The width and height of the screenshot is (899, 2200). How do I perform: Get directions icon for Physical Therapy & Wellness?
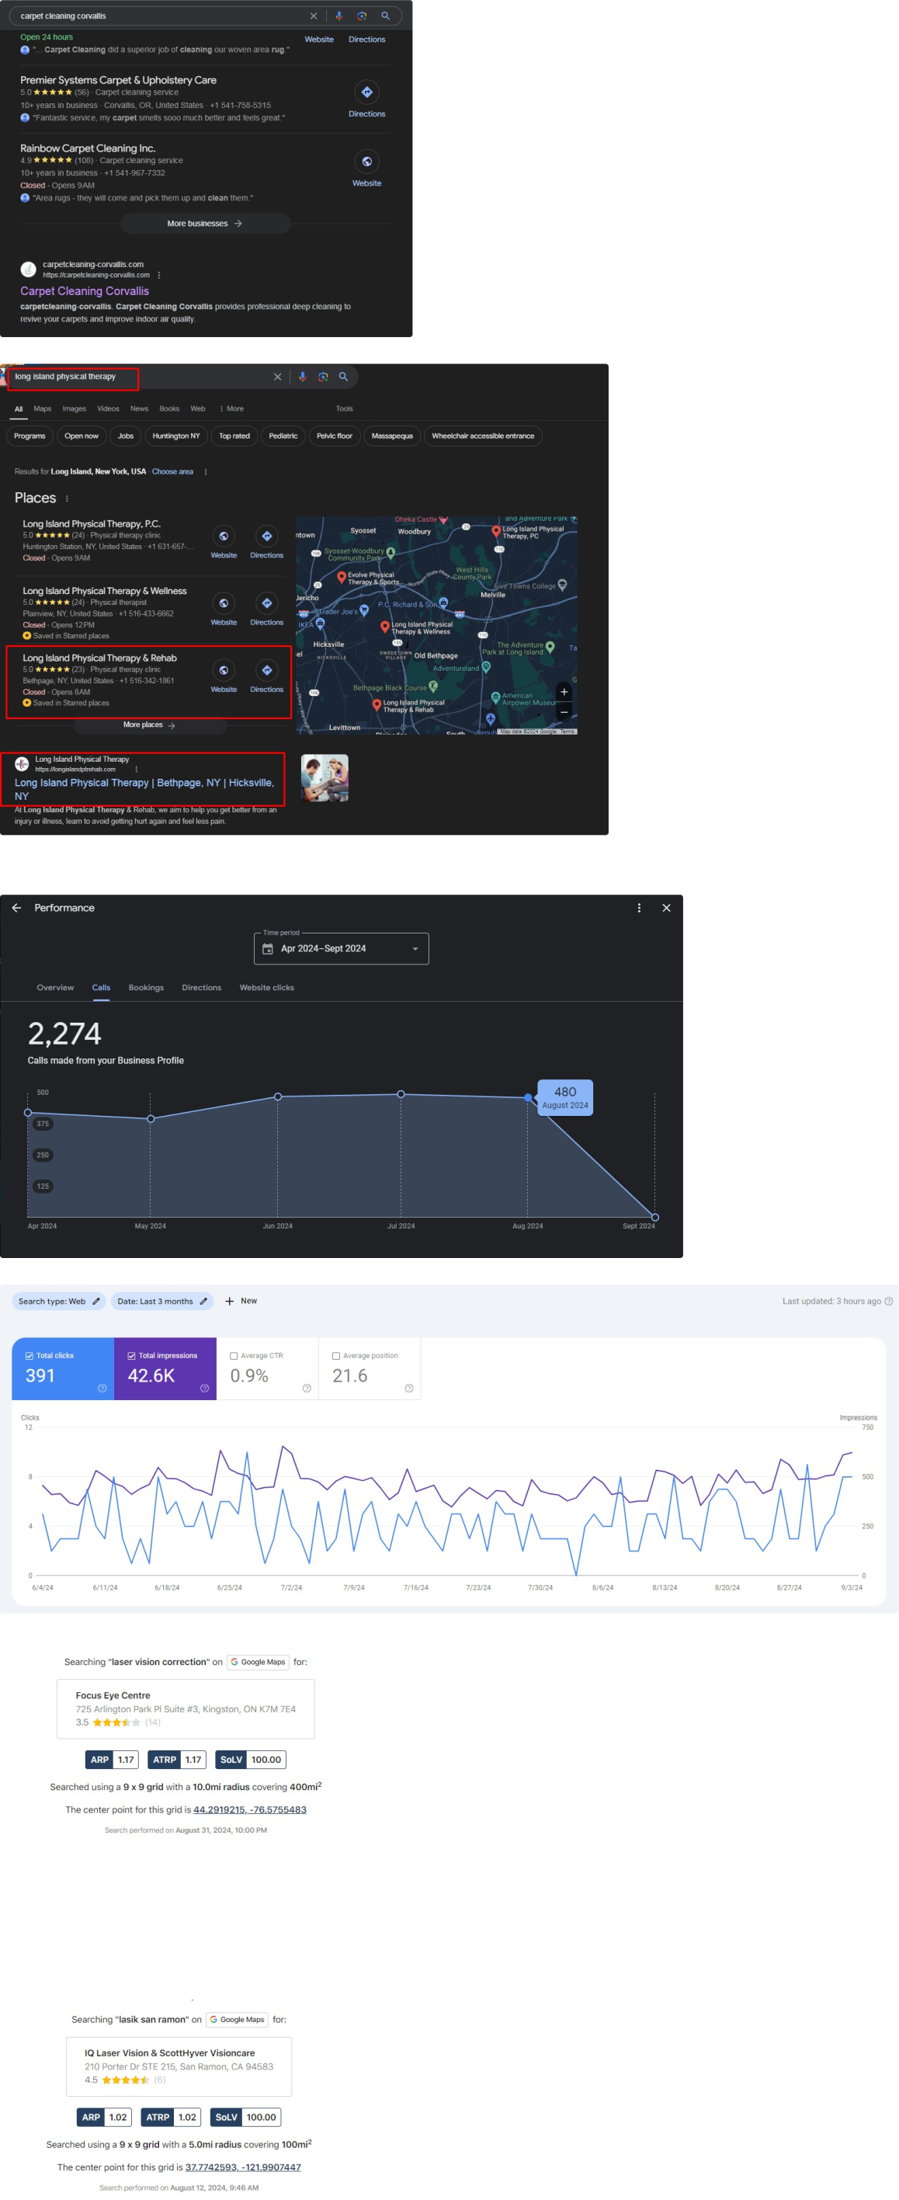coord(267,604)
